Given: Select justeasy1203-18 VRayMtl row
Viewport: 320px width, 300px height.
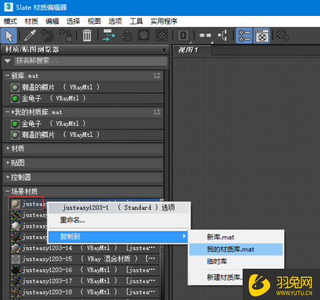Looking at the screenshot, I should (85, 292).
